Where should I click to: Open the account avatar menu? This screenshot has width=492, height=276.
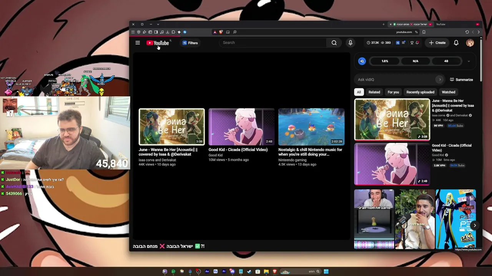(x=470, y=43)
